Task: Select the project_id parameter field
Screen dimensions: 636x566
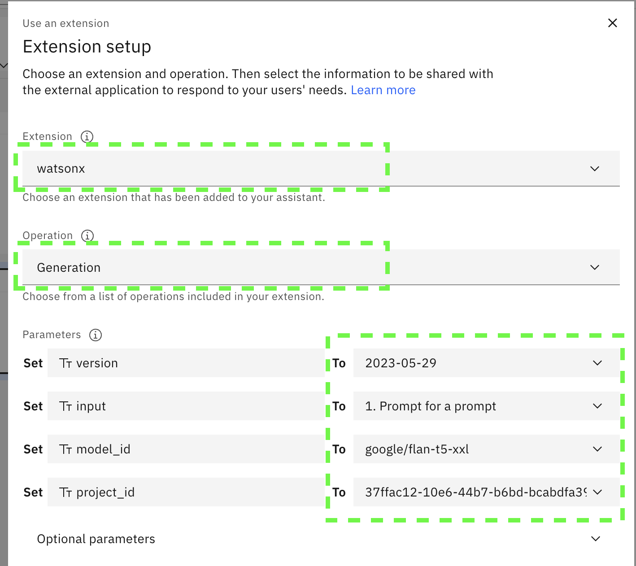Action: 186,492
